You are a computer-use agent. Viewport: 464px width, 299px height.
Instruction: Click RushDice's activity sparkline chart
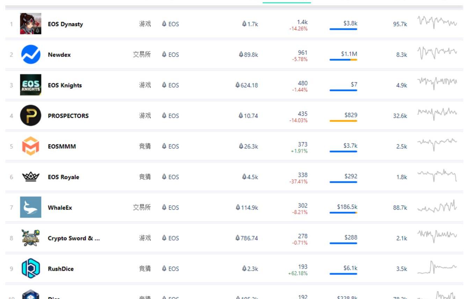(x=437, y=268)
